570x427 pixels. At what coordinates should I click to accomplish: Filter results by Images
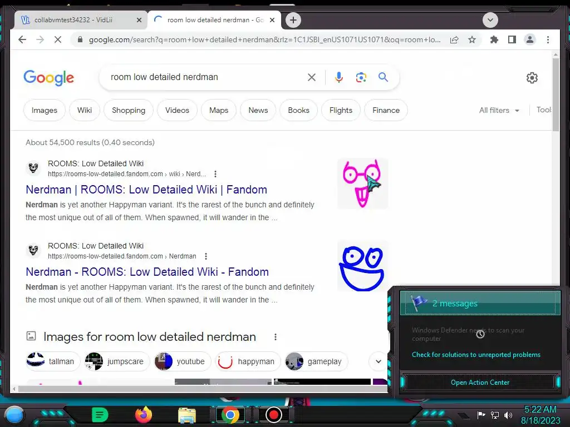(45, 110)
